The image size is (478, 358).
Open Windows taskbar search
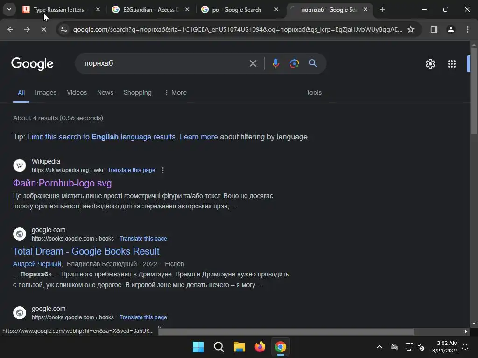[x=218, y=347]
